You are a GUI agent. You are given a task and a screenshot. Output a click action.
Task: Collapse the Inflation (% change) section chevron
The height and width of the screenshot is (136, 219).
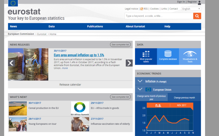[x=140, y=81]
